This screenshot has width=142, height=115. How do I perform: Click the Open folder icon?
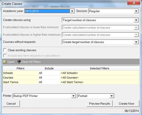tap(5, 62)
